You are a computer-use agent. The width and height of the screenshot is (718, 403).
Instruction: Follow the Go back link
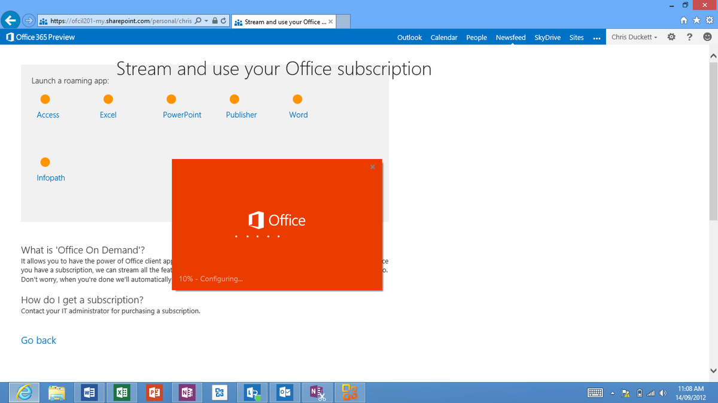pos(38,340)
